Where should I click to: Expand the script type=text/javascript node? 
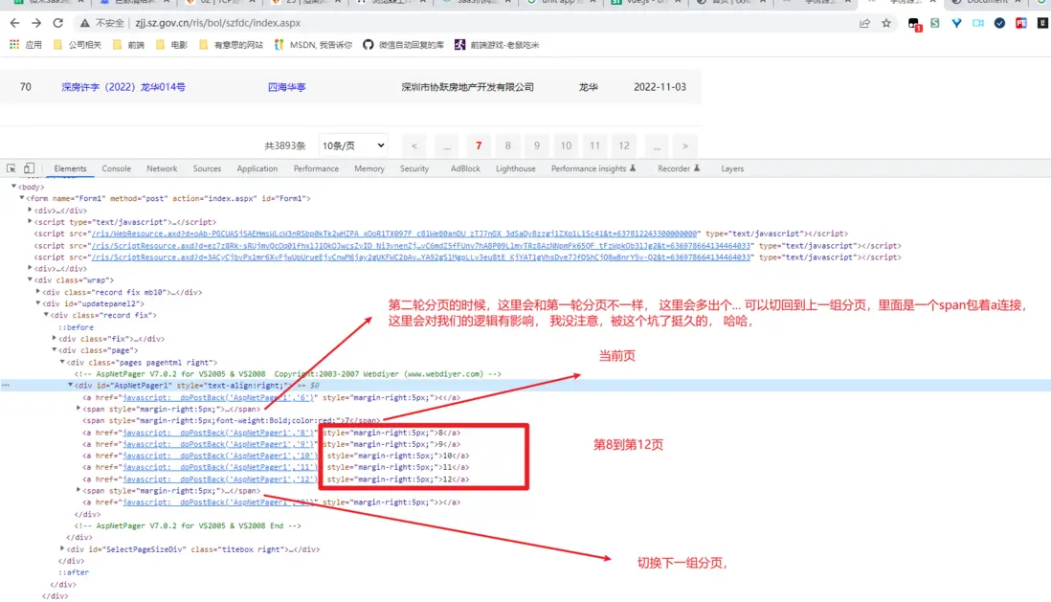click(x=31, y=222)
